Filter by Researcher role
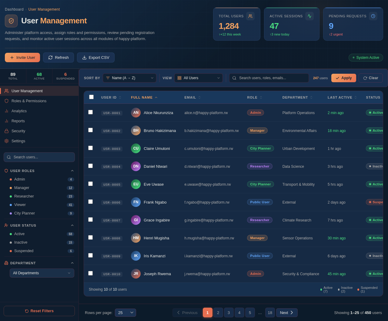 pyautogui.click(x=42, y=196)
